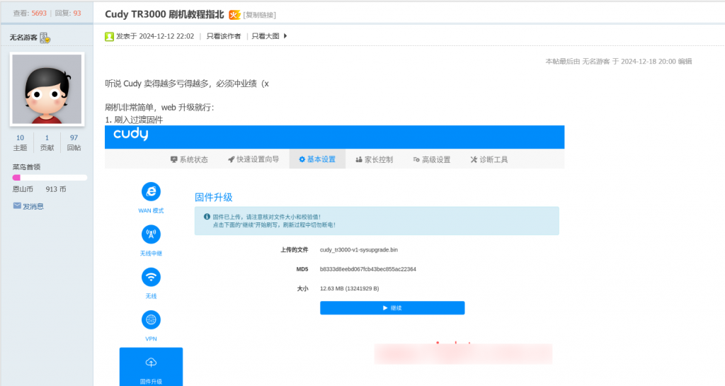Click the VPN globe icon
Viewport: 725px width, 386px height.
click(151, 319)
